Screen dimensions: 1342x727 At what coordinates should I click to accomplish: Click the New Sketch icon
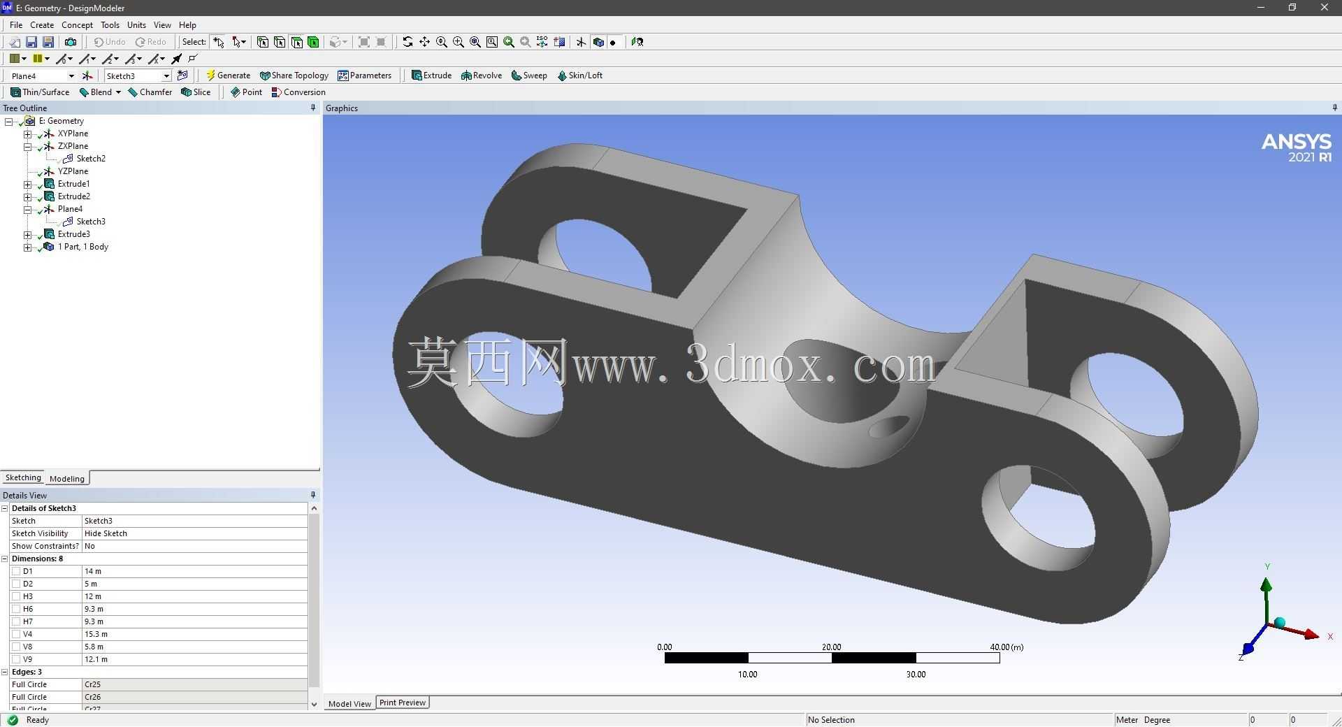pos(182,75)
